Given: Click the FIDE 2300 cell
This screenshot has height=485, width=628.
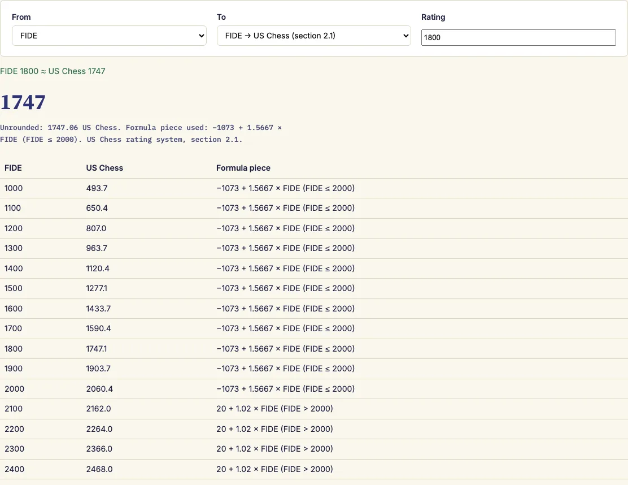Looking at the screenshot, I should click(x=15, y=448).
